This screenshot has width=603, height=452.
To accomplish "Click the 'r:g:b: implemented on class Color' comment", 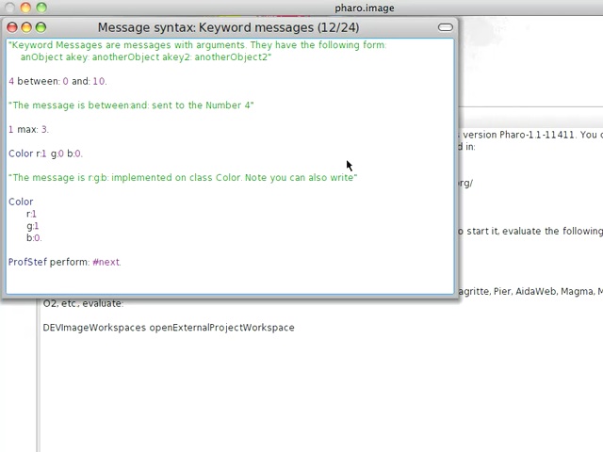I will [183, 177].
